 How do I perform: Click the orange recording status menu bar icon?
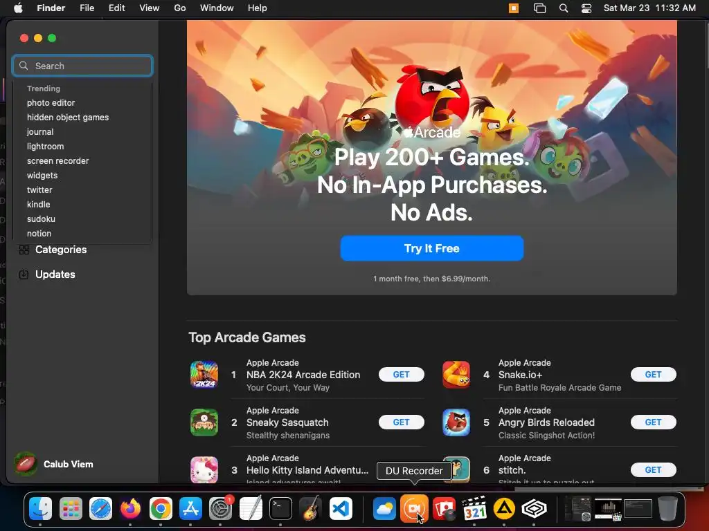(x=514, y=8)
